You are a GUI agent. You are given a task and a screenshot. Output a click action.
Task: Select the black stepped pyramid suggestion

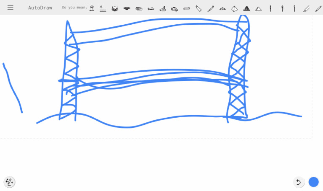click(246, 8)
